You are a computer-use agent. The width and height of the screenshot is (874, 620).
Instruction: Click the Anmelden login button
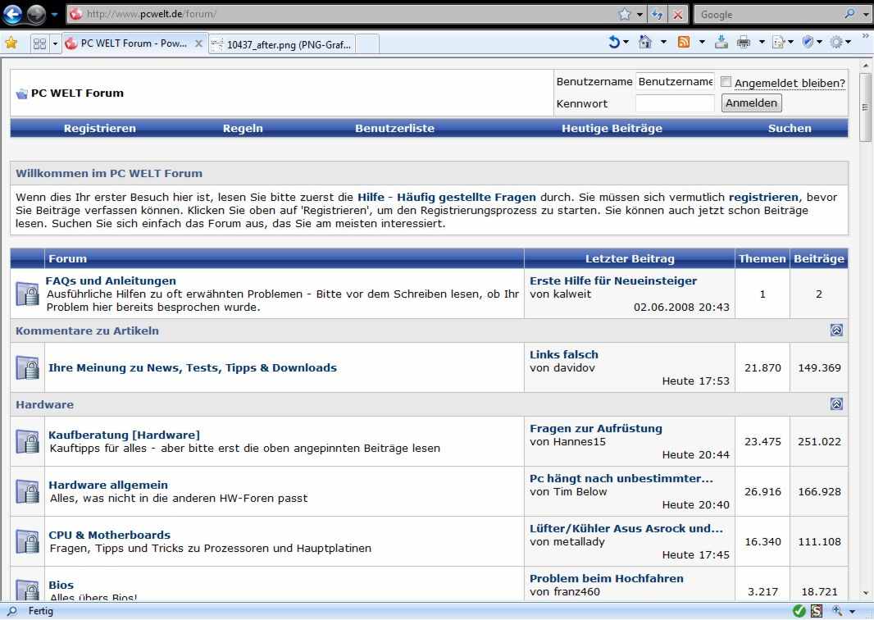tap(751, 103)
